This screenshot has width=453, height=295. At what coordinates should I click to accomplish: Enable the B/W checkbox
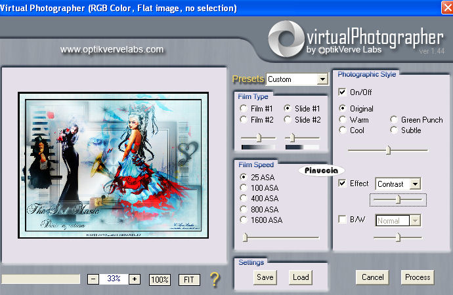click(x=342, y=220)
